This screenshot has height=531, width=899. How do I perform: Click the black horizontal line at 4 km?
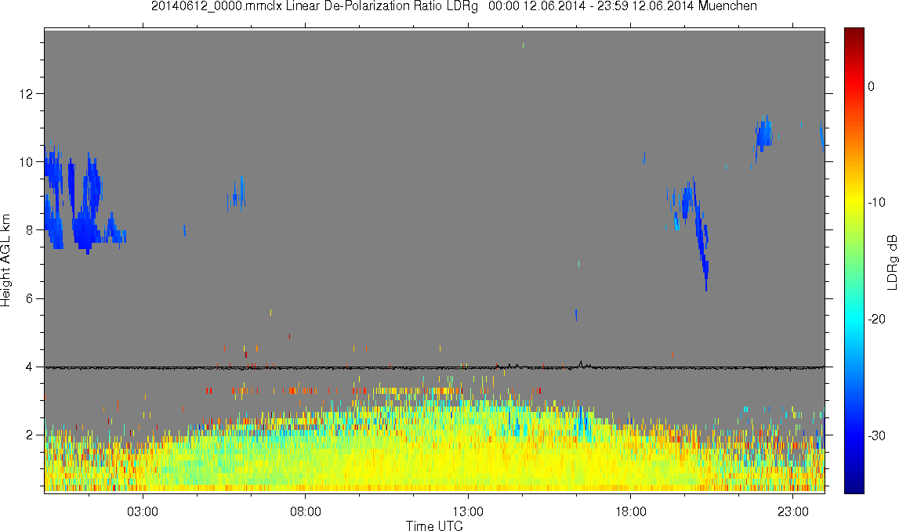(434, 367)
